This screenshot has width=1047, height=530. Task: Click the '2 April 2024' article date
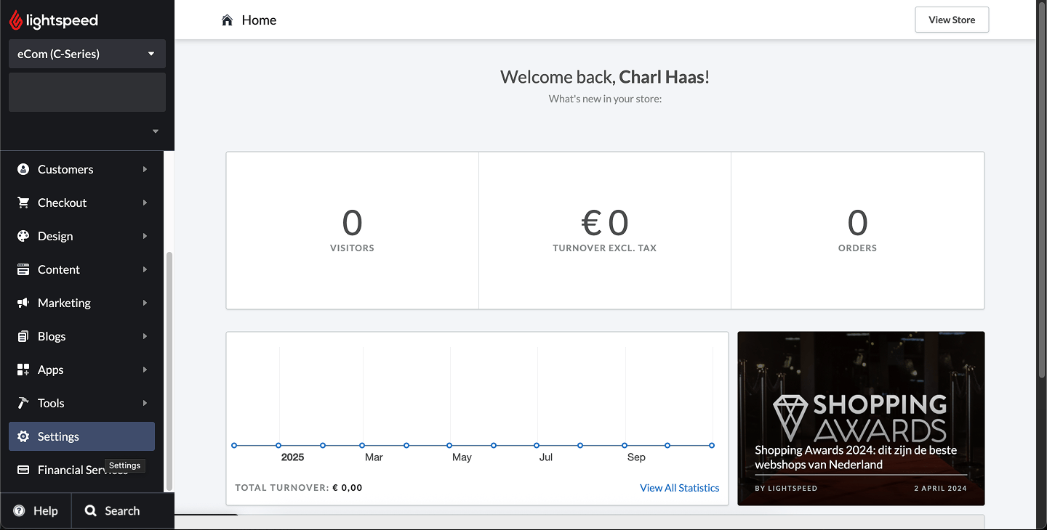[x=940, y=489]
